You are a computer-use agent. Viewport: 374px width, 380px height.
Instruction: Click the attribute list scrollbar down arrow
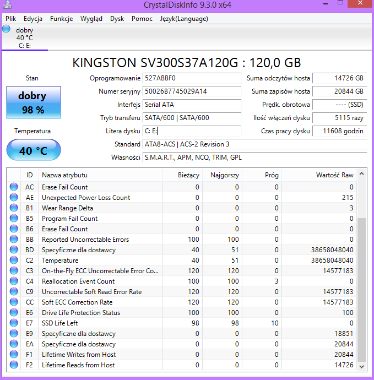362,366
